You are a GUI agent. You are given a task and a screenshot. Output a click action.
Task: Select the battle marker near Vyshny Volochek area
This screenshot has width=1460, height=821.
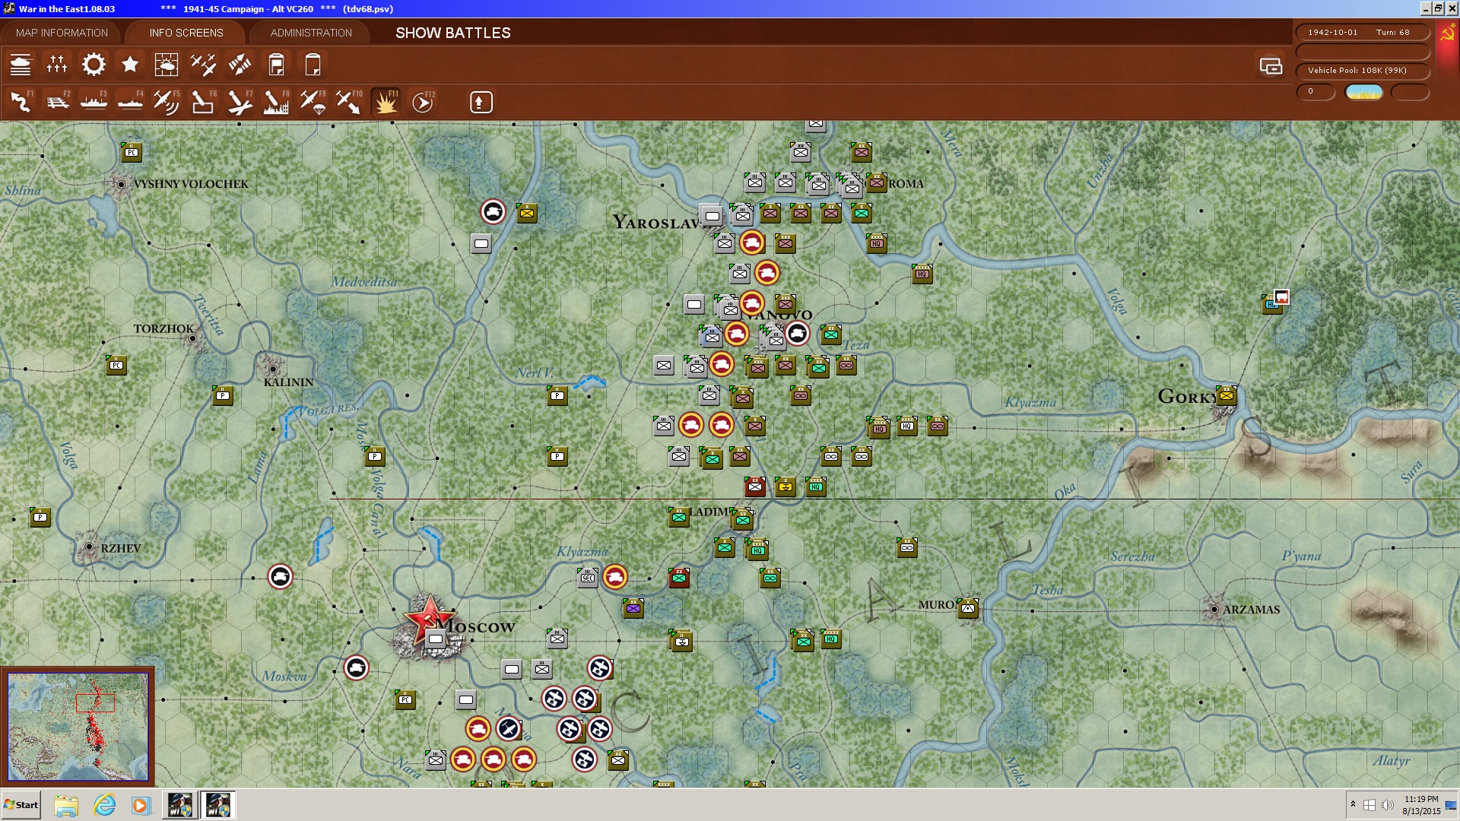(x=493, y=211)
